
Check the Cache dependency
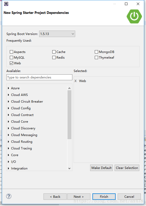54,52
